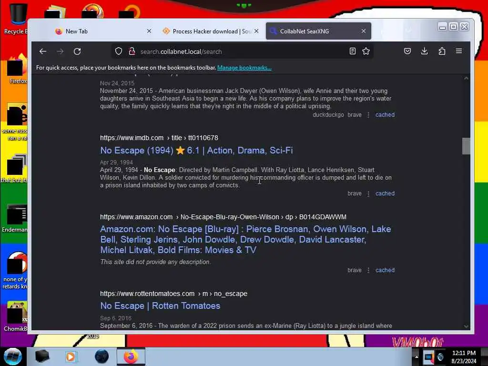Open cached link for the Amazon result
The height and width of the screenshot is (366, 488).
pyautogui.click(x=385, y=270)
